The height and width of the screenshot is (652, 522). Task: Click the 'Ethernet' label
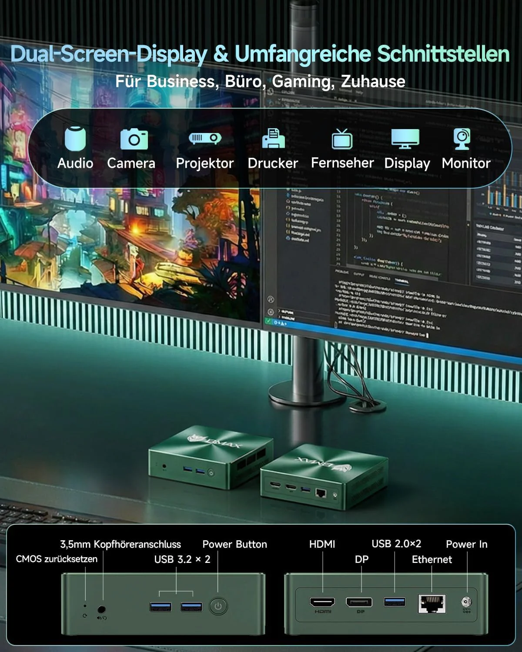pos(432,559)
